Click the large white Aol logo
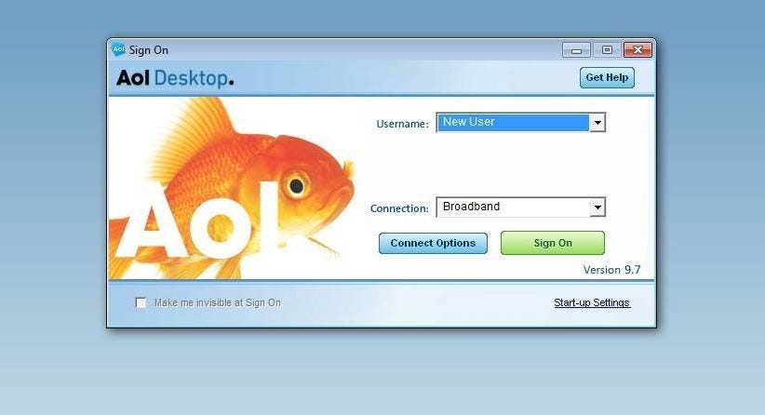This screenshot has width=765, height=415. [200, 221]
